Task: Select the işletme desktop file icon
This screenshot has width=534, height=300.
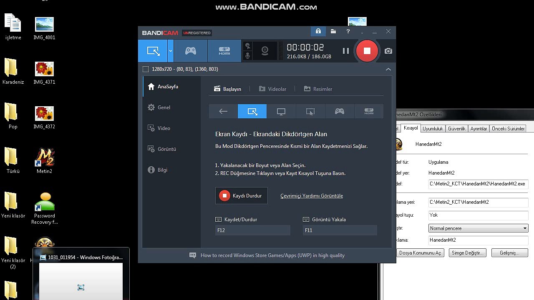Action: 13,27
